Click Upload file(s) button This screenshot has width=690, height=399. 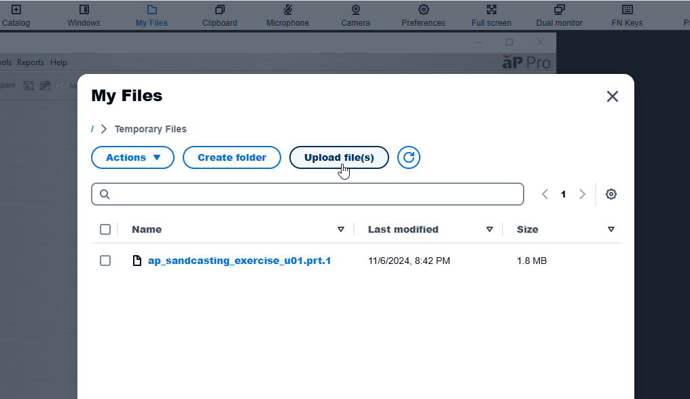point(339,157)
